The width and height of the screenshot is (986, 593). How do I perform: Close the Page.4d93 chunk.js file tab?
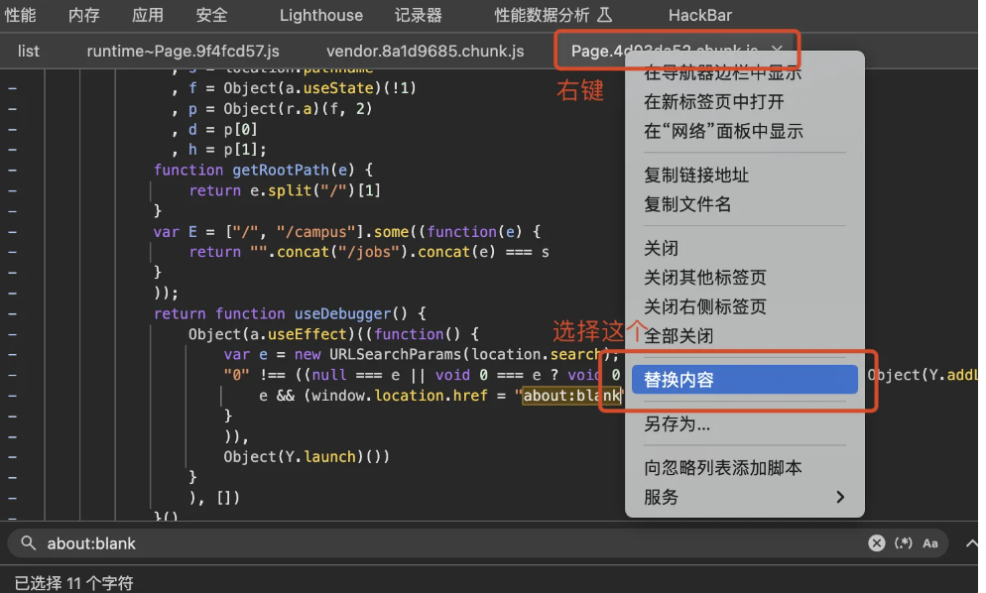[777, 51]
